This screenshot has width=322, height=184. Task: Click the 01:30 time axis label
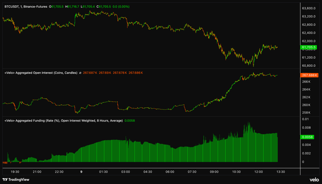pyautogui.click(x=103, y=172)
